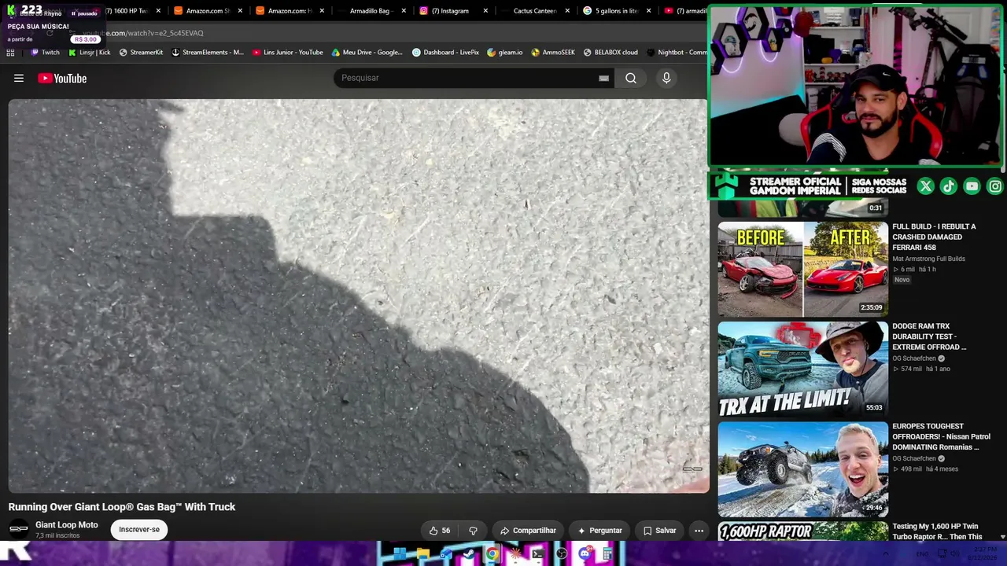Switch to the Amazon.com: H browser tab
The image size is (1007, 566).
click(x=290, y=11)
